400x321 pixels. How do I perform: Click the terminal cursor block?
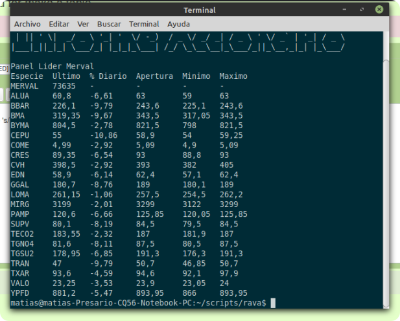[273, 303]
